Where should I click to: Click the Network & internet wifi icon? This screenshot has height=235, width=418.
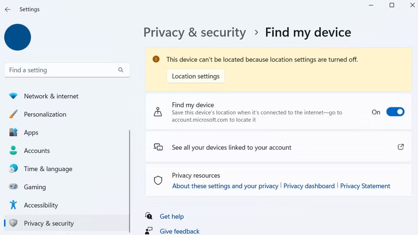[x=13, y=96]
